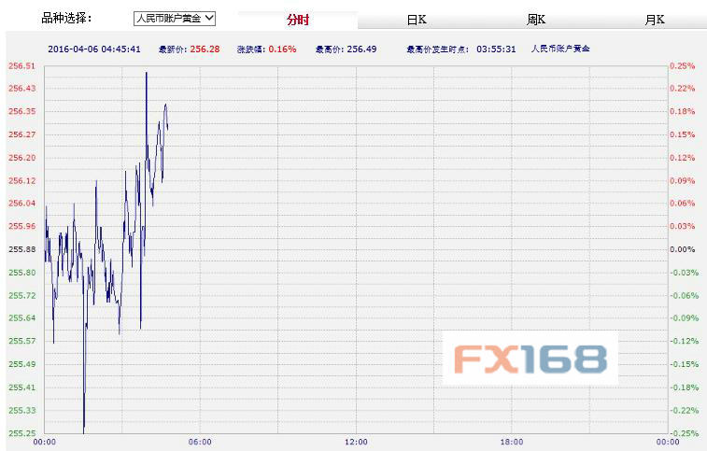Click the high price time 03:55:31
Screen dimensions: 707x451
pos(496,49)
